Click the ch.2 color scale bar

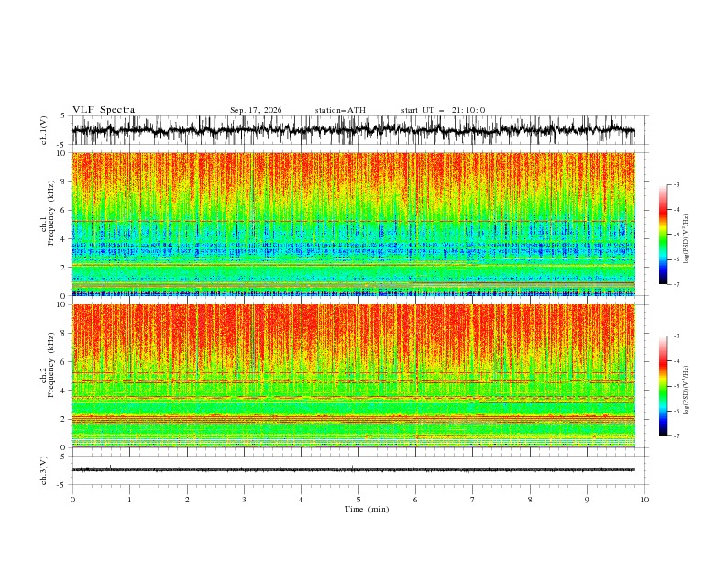663,386
